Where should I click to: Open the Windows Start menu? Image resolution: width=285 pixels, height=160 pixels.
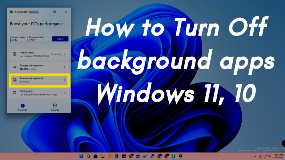(82, 156)
